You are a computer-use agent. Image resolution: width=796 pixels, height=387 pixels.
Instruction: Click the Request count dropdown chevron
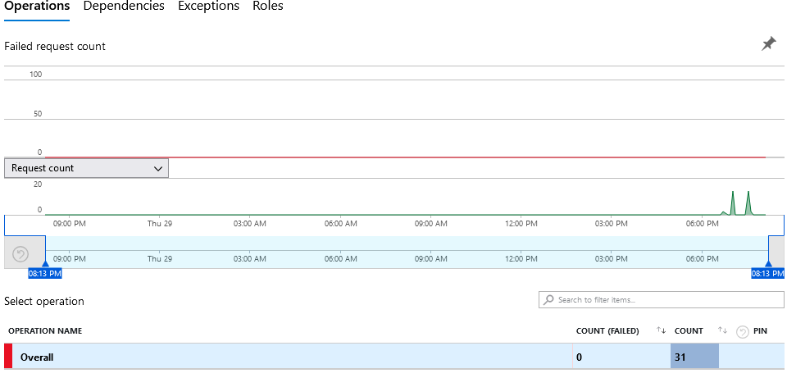click(x=158, y=168)
